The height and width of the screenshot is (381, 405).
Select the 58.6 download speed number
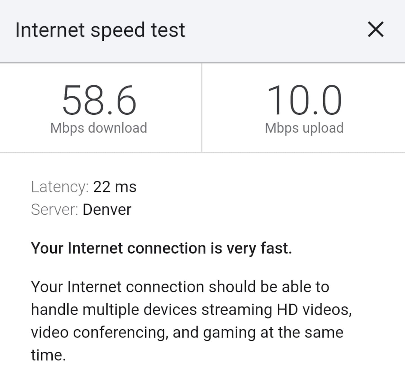click(99, 101)
